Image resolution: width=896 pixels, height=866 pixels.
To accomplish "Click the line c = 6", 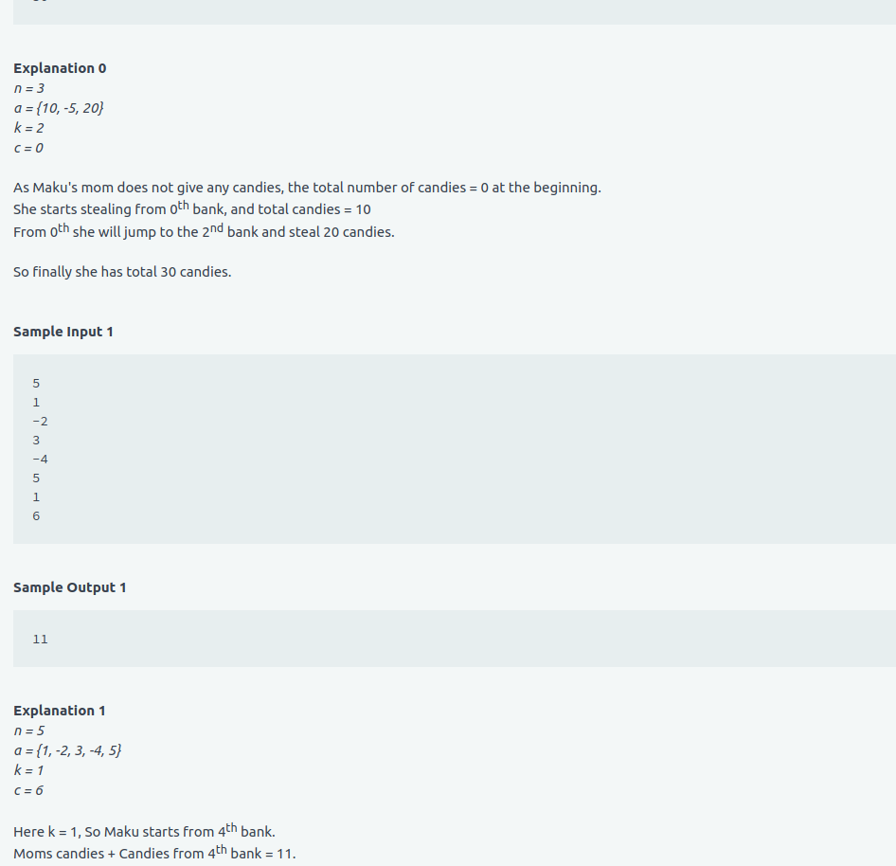I will click(x=28, y=790).
